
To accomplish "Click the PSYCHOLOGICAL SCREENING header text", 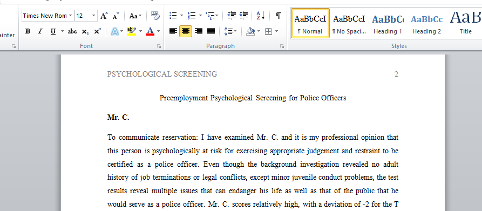I will point(162,74).
